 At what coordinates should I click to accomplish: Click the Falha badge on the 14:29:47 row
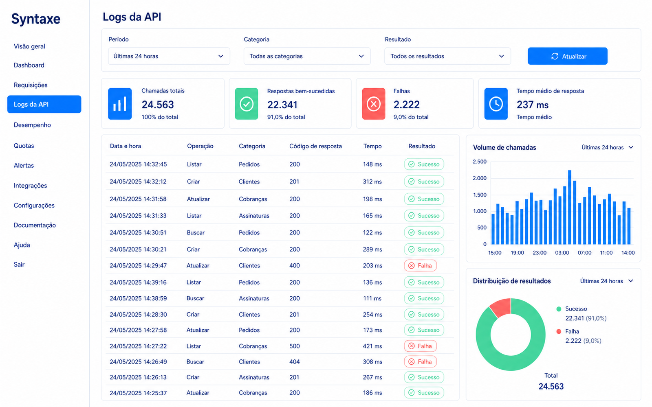pyautogui.click(x=420, y=265)
